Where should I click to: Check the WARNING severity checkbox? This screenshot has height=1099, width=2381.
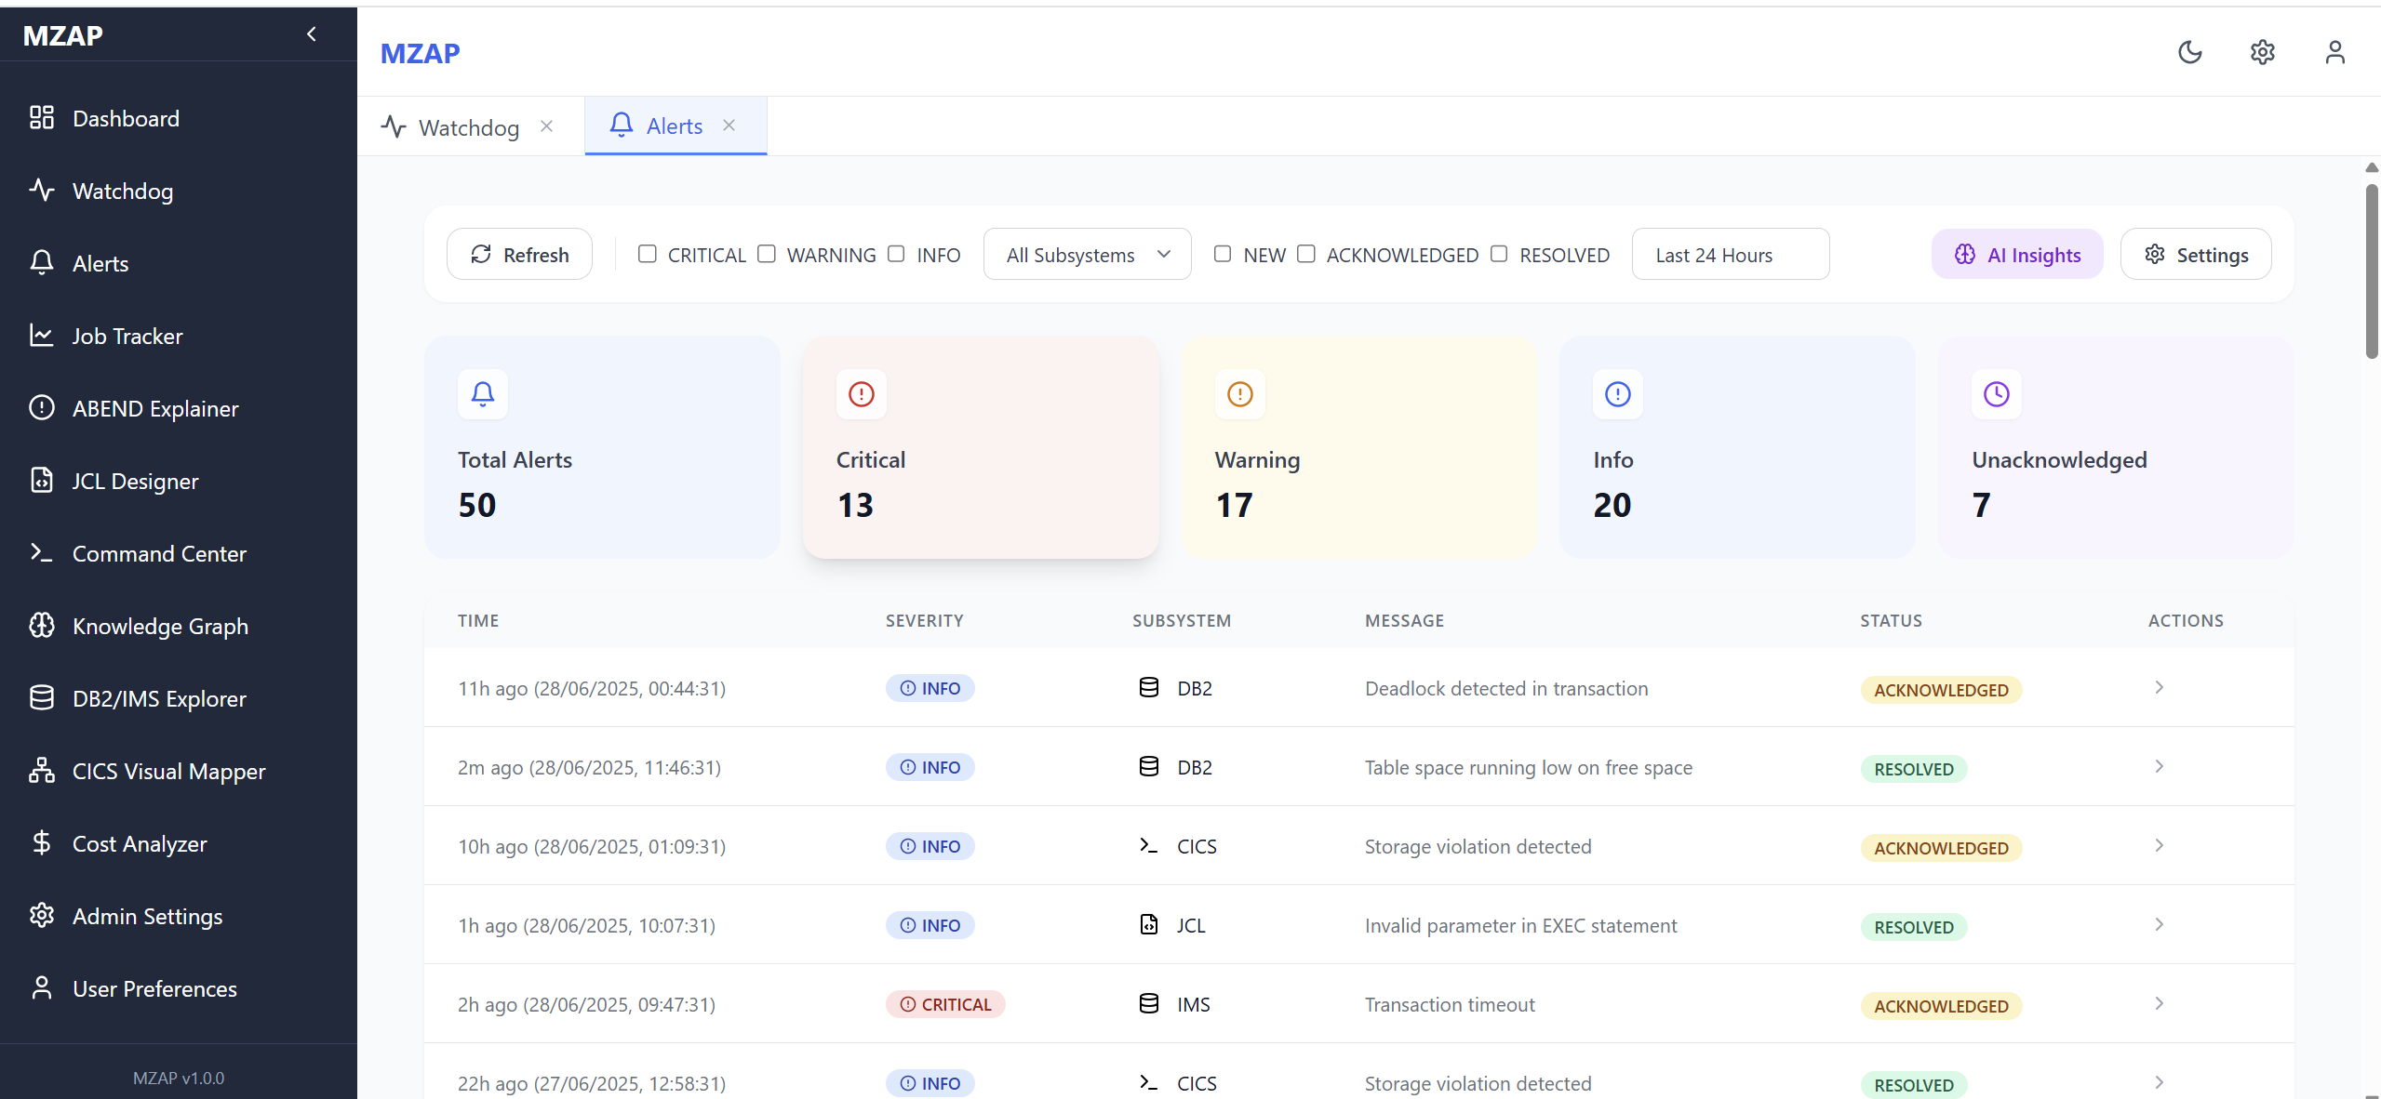tap(767, 254)
